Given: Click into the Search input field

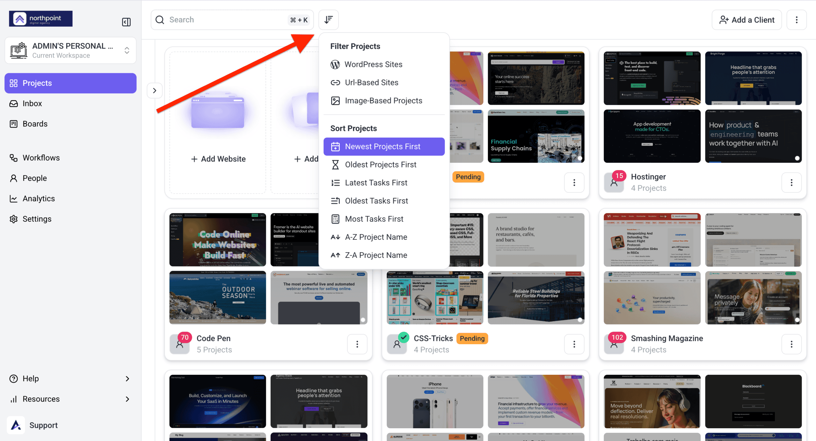Looking at the screenshot, I should [x=232, y=20].
